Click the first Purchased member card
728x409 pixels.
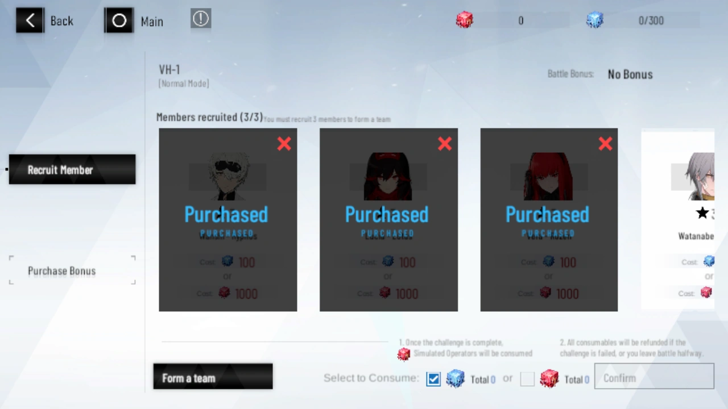(228, 220)
